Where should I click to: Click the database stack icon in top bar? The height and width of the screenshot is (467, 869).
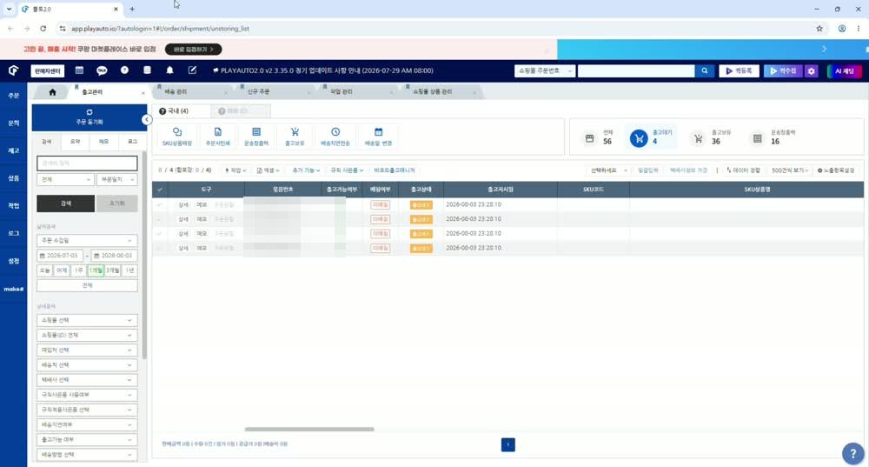147,70
